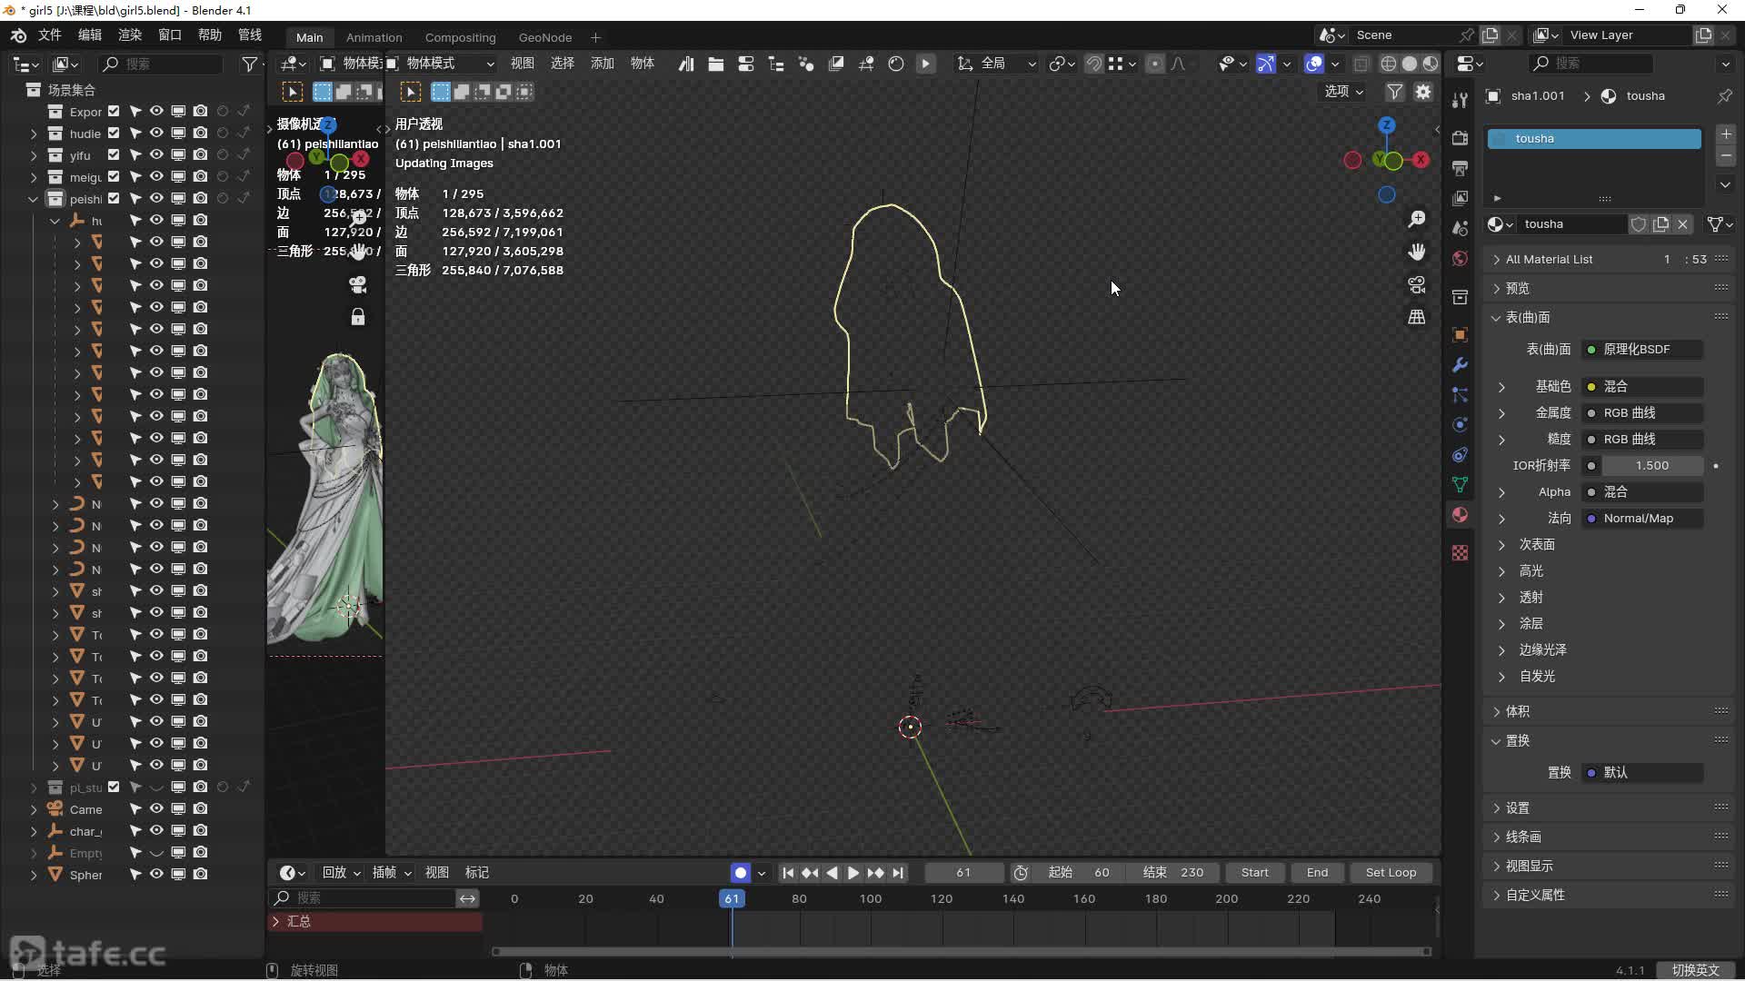Toggle the perspective/orthographic grid icon
1745x981 pixels.
pyautogui.click(x=1416, y=317)
